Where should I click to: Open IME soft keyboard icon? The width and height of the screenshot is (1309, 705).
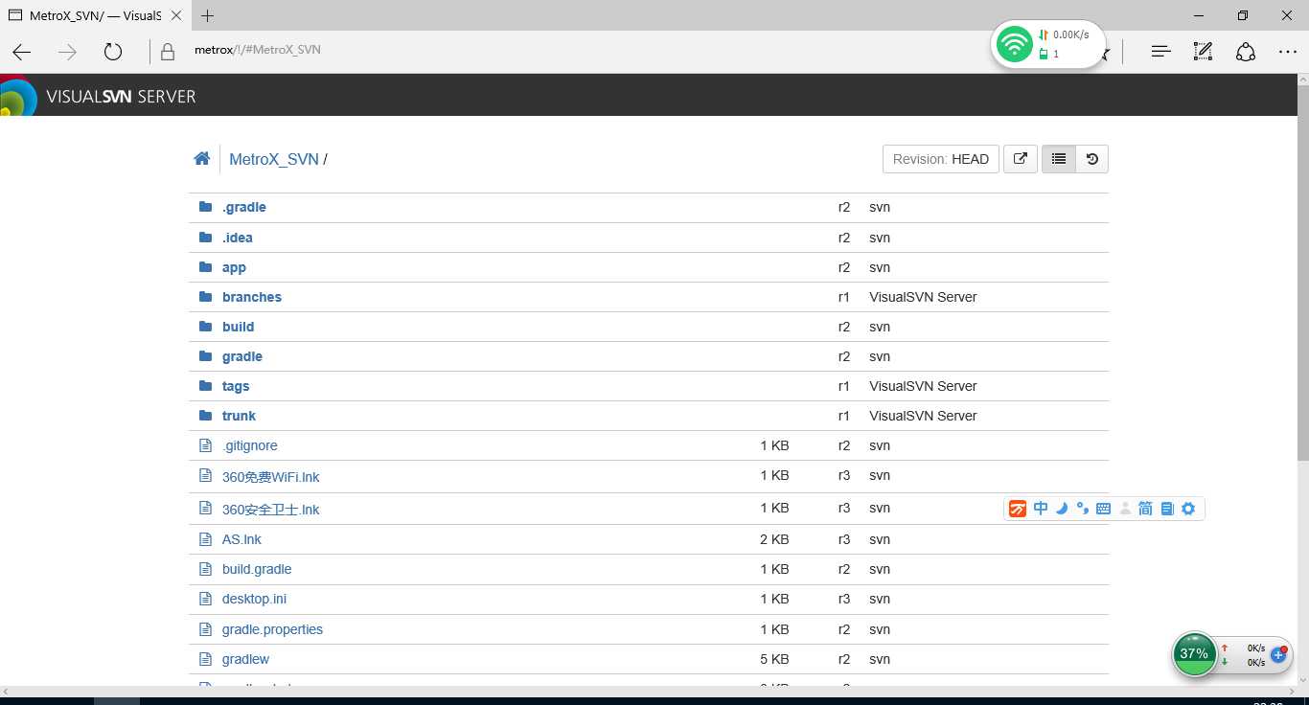point(1103,509)
